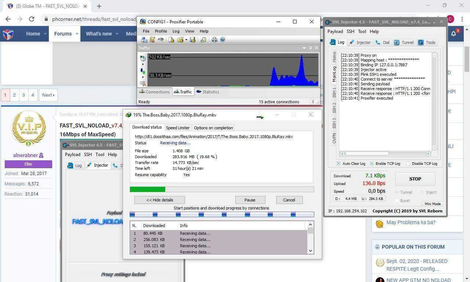Screen dimensions: 470x282
Task: Go back in the browser
Action: click(8, 19)
